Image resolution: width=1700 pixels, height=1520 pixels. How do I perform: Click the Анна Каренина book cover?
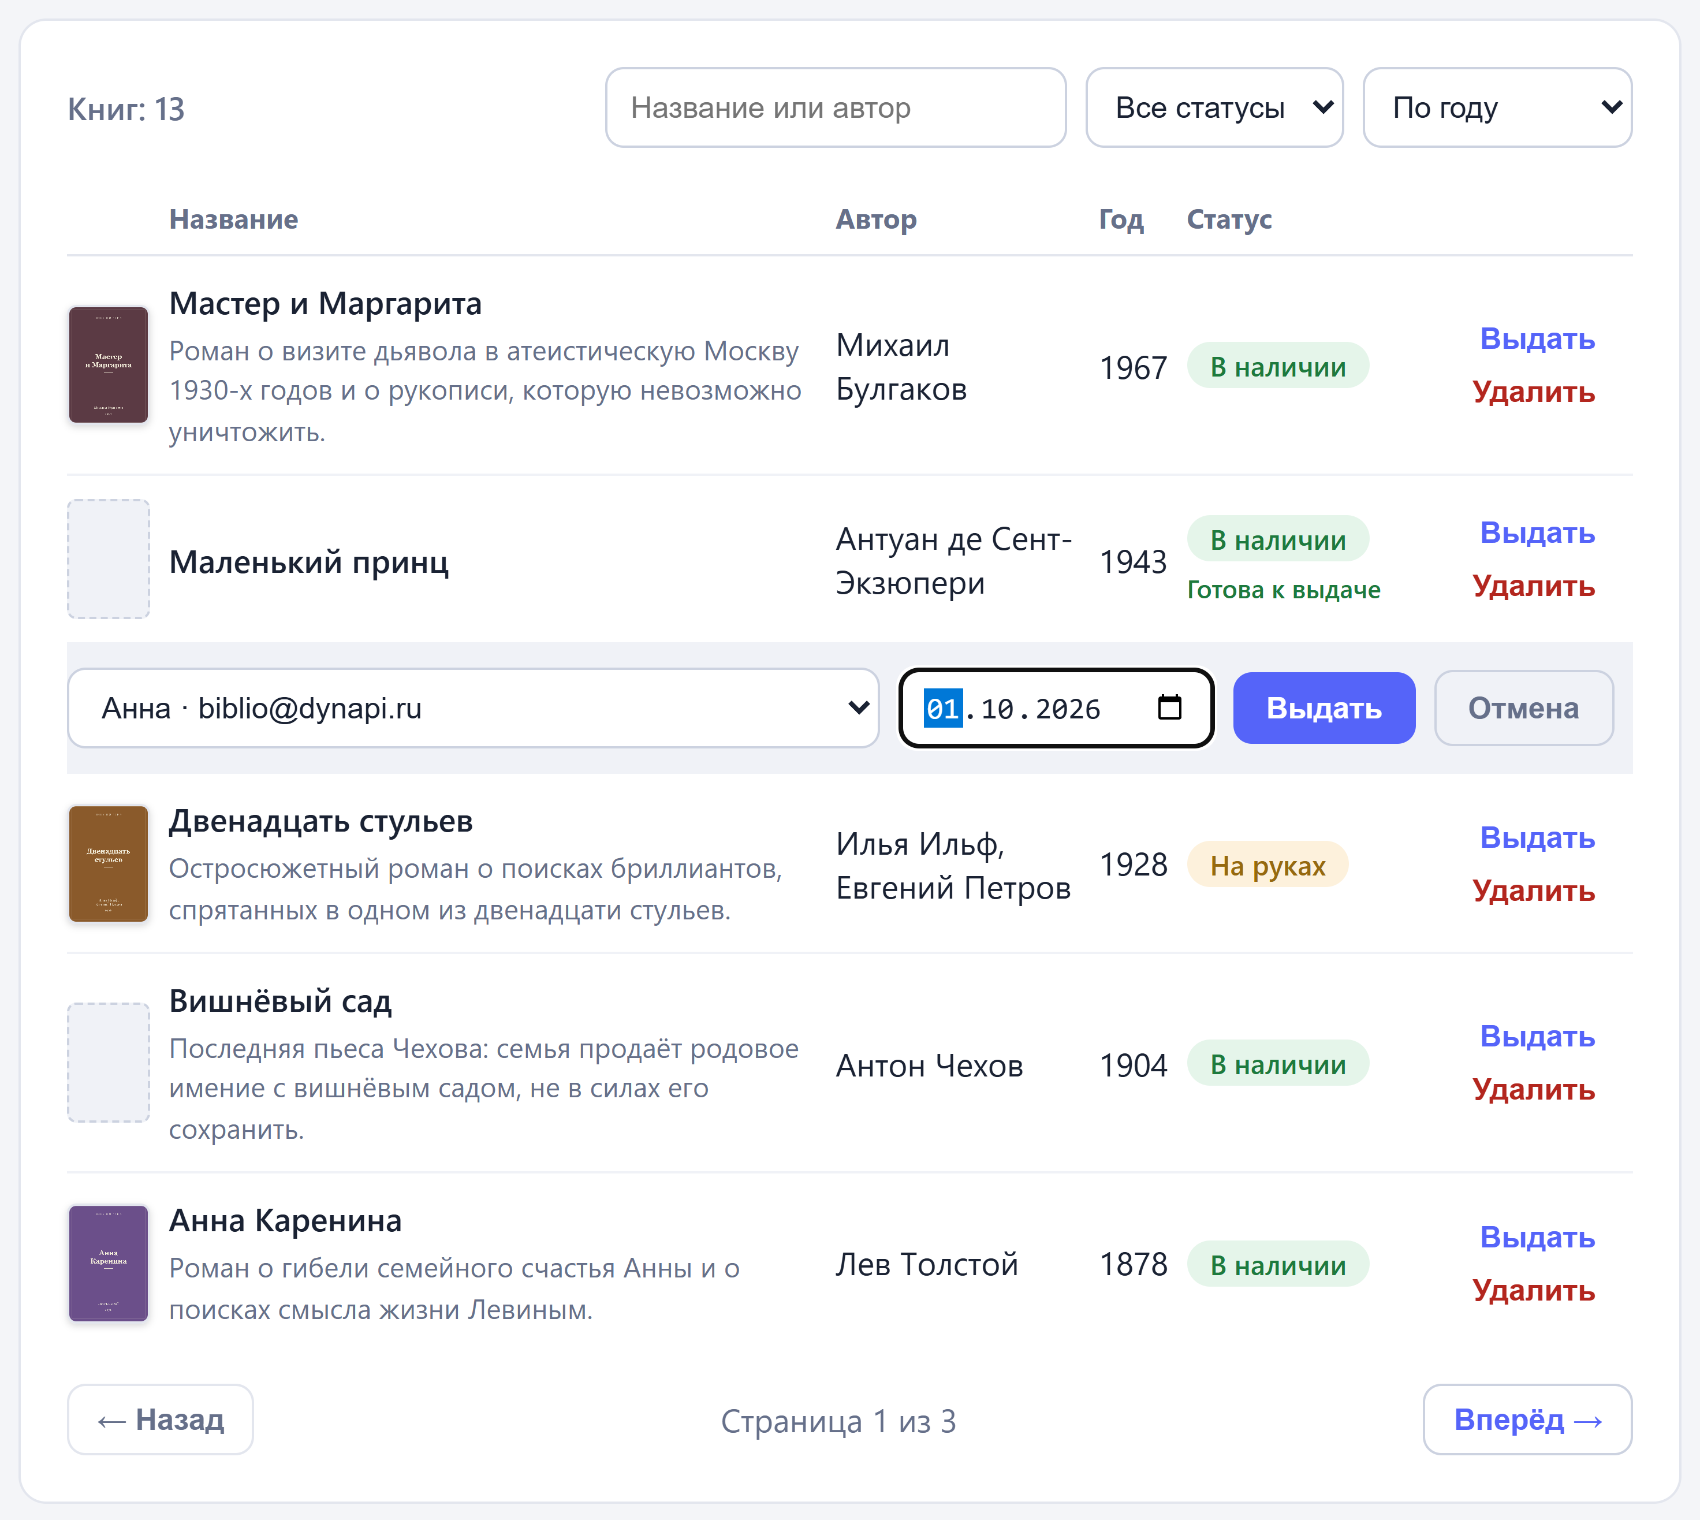(109, 1263)
